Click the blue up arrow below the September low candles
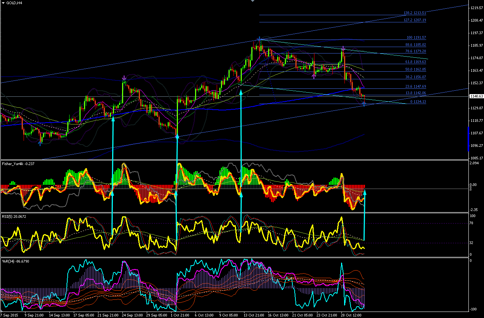Viewport: 484px width, 318px height. [x=40, y=143]
